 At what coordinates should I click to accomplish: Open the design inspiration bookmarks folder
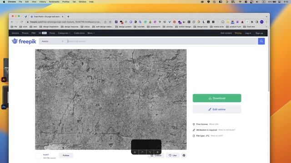coord(49,27)
